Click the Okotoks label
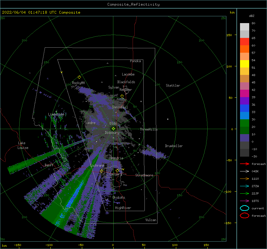Image resolution: width=267 pixels, height=249 pixels. [119, 197]
